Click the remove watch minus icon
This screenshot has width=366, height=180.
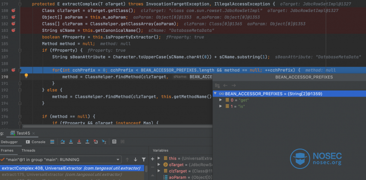[153, 167]
